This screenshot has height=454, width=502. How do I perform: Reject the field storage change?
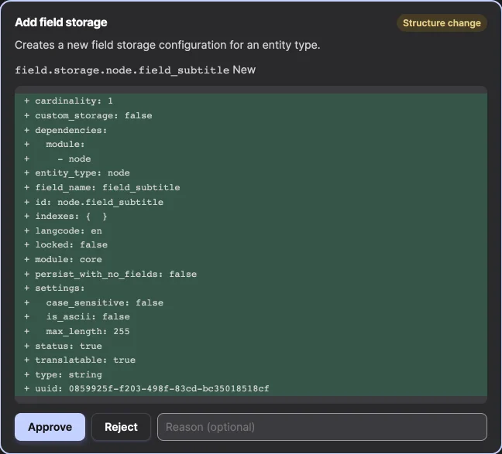(121, 427)
